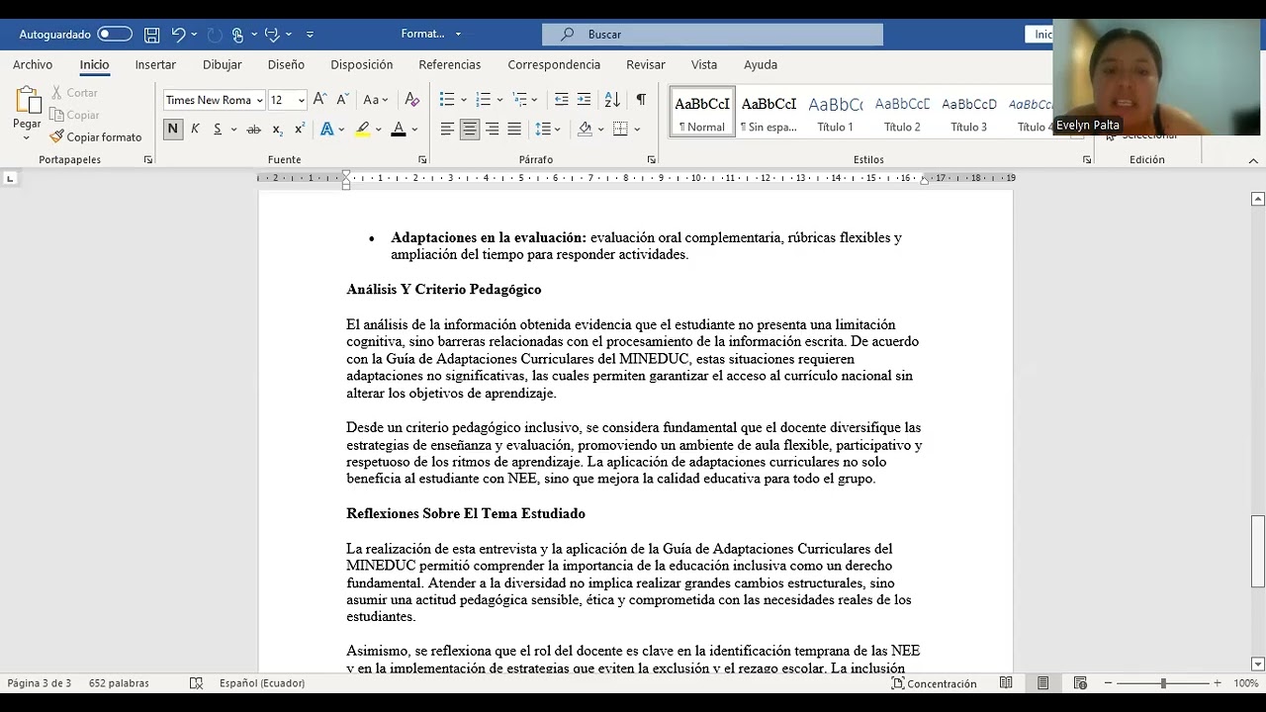Toggle the Autoguardado switch
Screen dimensions: 1266x712
coord(115,35)
